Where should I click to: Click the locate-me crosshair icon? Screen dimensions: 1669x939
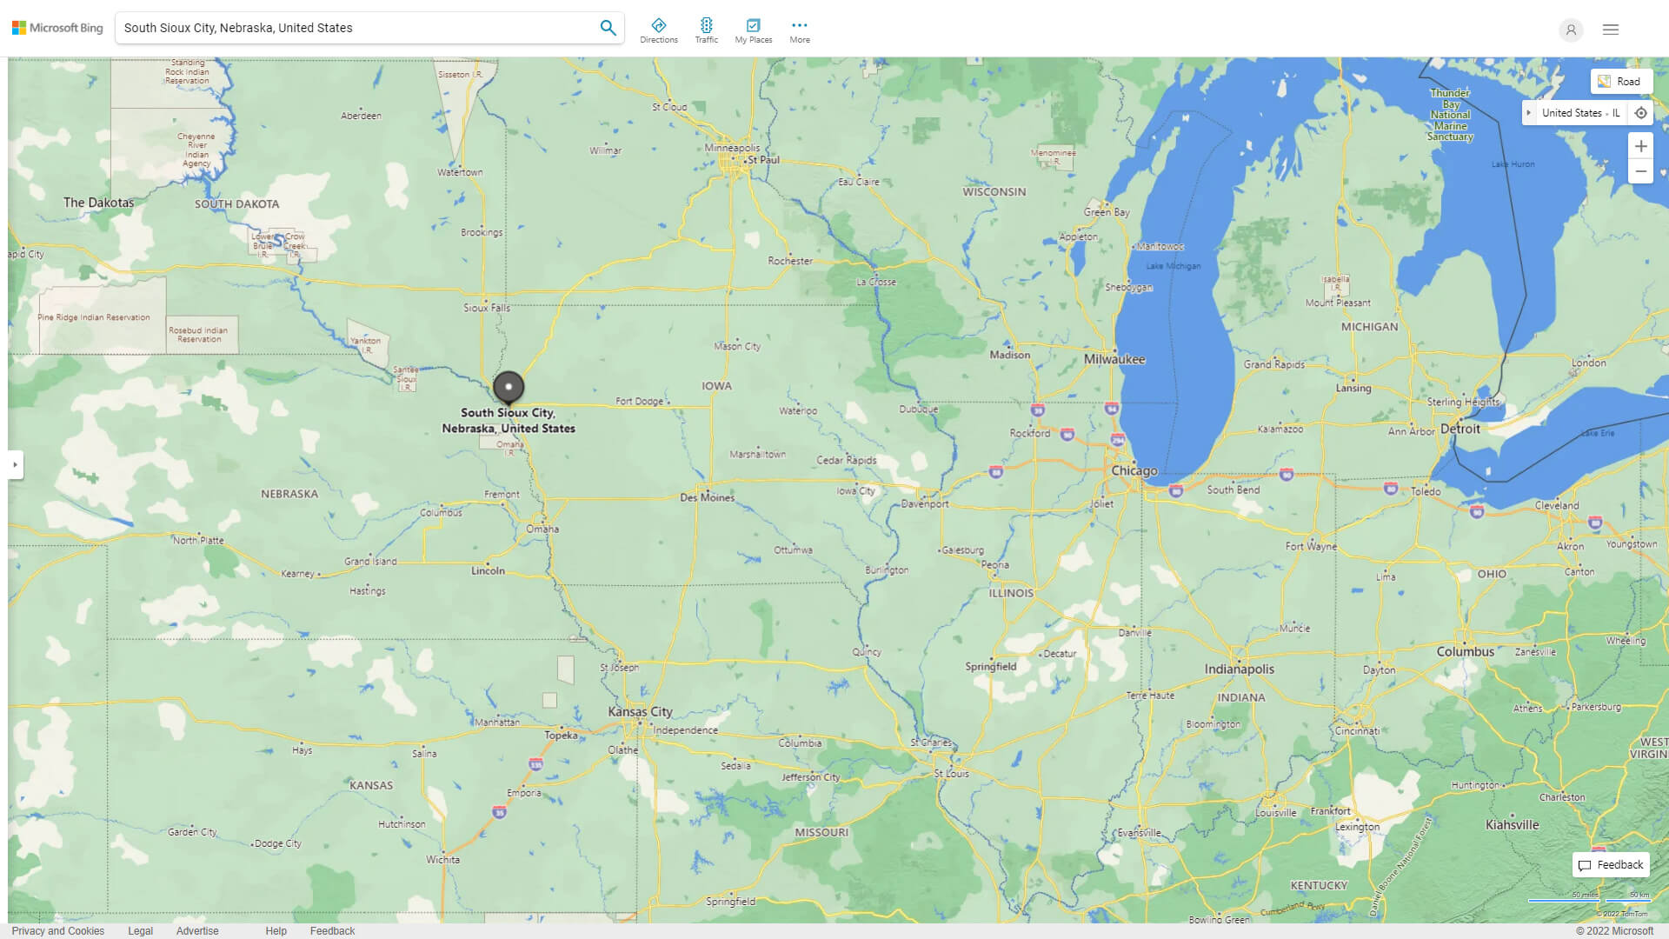(1641, 112)
